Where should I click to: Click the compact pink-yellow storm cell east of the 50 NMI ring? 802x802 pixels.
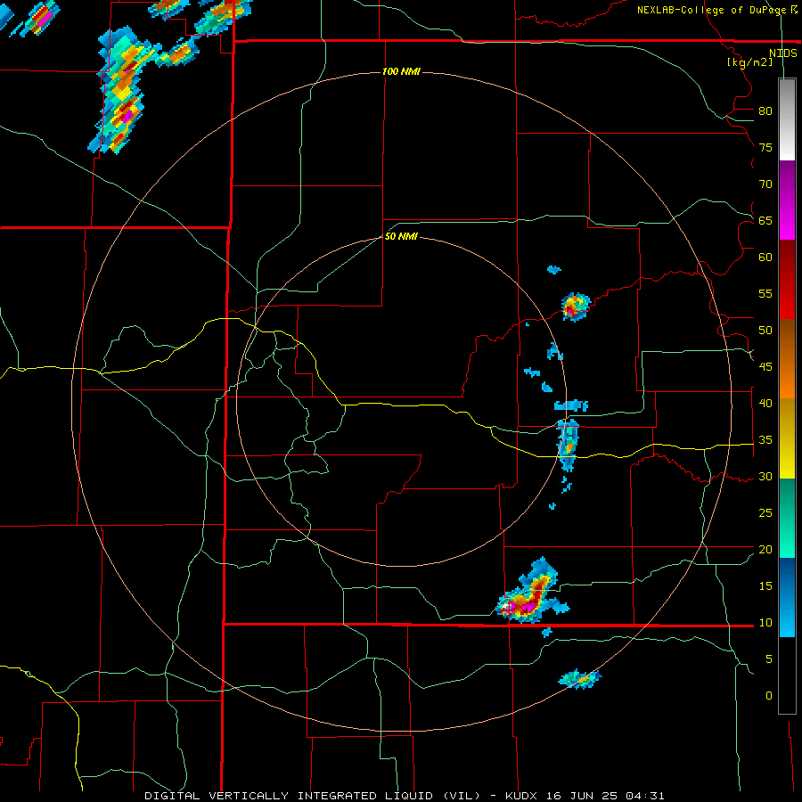point(576,307)
